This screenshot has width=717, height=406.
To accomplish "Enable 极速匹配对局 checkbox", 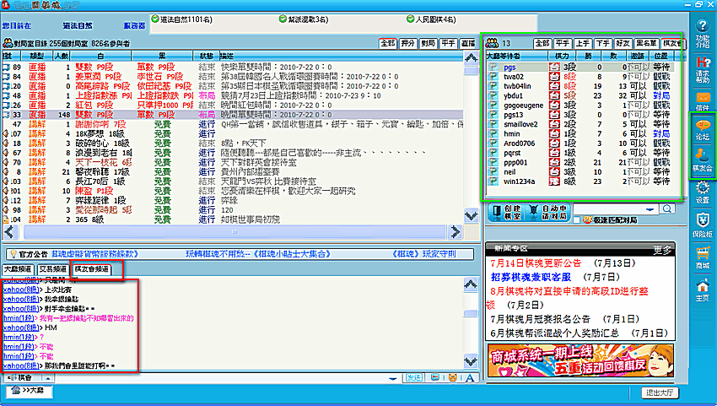I will (577, 220).
